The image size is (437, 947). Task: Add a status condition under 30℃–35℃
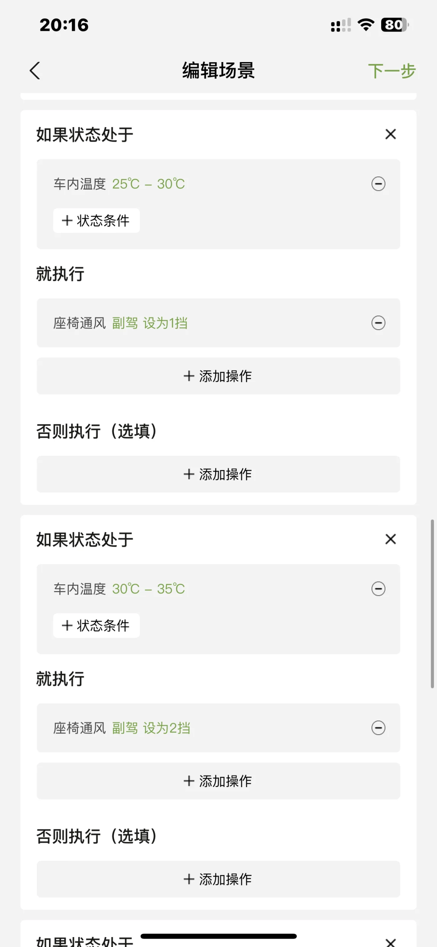tap(97, 626)
